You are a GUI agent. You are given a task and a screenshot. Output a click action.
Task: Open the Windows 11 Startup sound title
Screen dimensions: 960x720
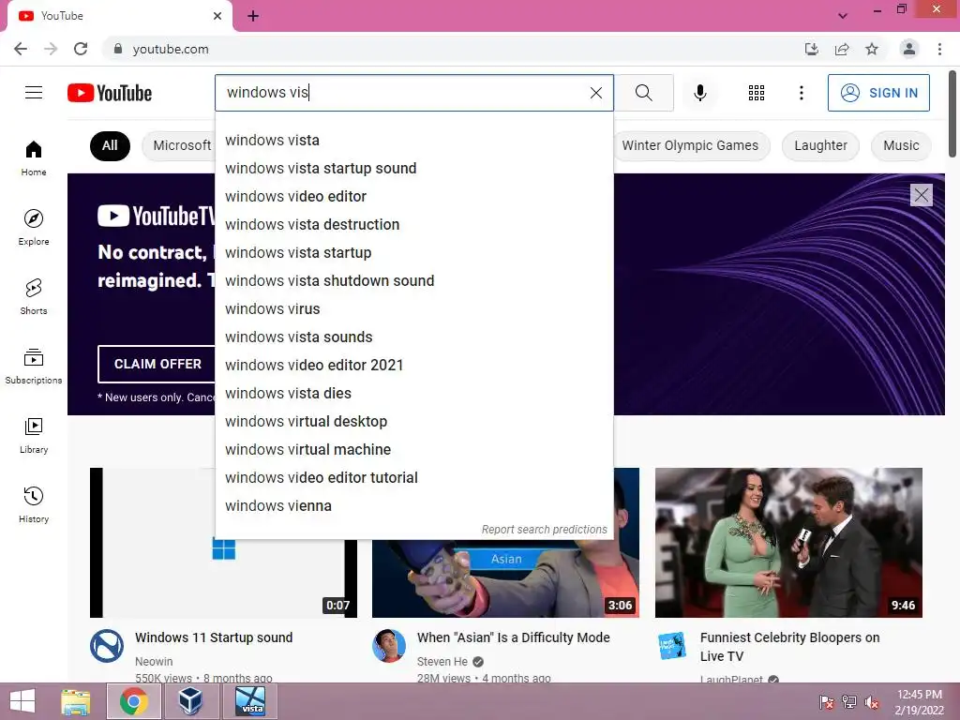[214, 637]
